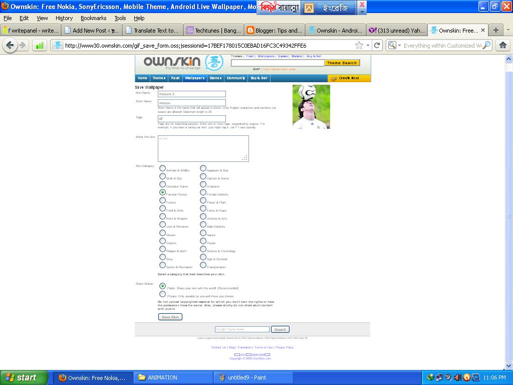The width and height of the screenshot is (513, 385).
Task: Click the orange round icon in system tray
Action: [x=466, y=377]
